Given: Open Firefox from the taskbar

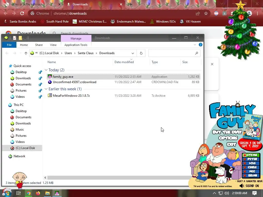Looking at the screenshot, I should tap(38, 193).
